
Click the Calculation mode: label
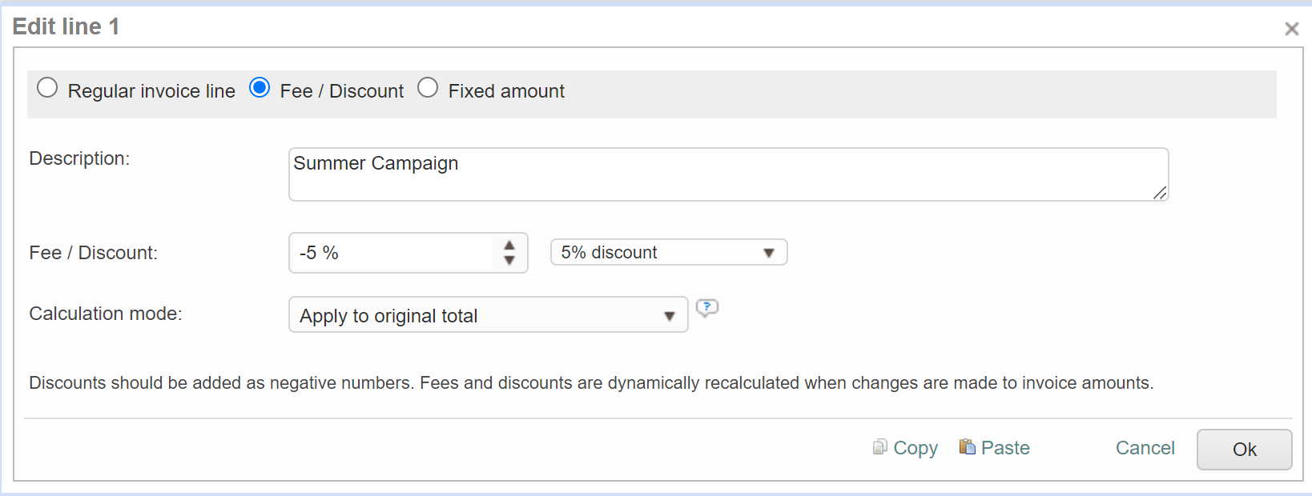(106, 314)
